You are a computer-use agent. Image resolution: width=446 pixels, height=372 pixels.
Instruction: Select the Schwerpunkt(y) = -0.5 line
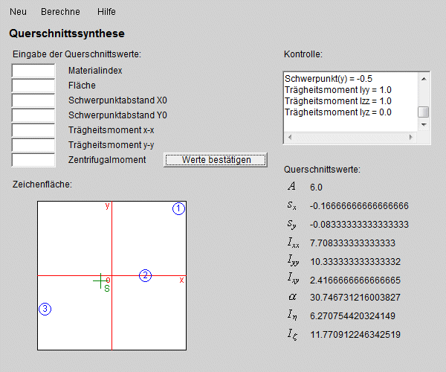click(x=329, y=78)
